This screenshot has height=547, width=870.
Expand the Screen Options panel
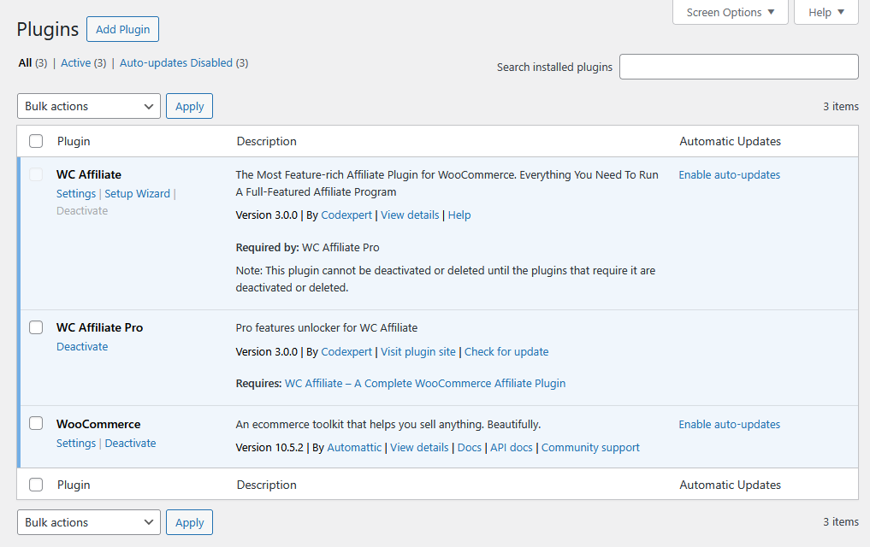pyautogui.click(x=730, y=13)
